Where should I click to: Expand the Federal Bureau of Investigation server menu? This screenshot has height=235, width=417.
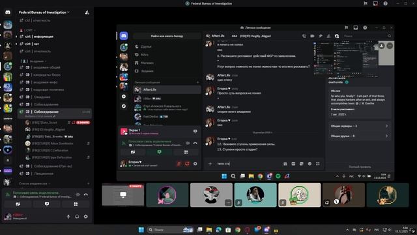tap(44, 12)
